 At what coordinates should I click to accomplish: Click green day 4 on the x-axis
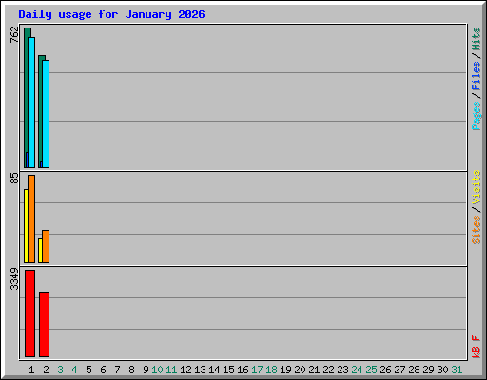pyautogui.click(x=74, y=370)
